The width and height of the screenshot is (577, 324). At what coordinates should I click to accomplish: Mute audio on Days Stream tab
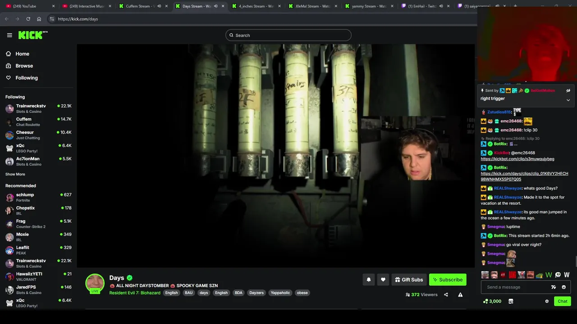215,6
